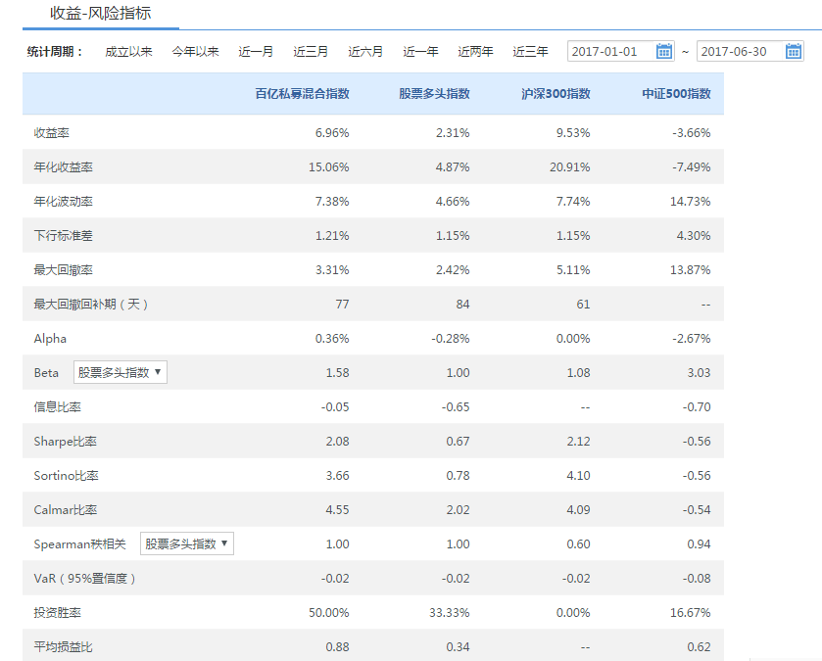The height and width of the screenshot is (661, 822).
Task: Click the 股票多头指数 column header
Action: tap(434, 94)
